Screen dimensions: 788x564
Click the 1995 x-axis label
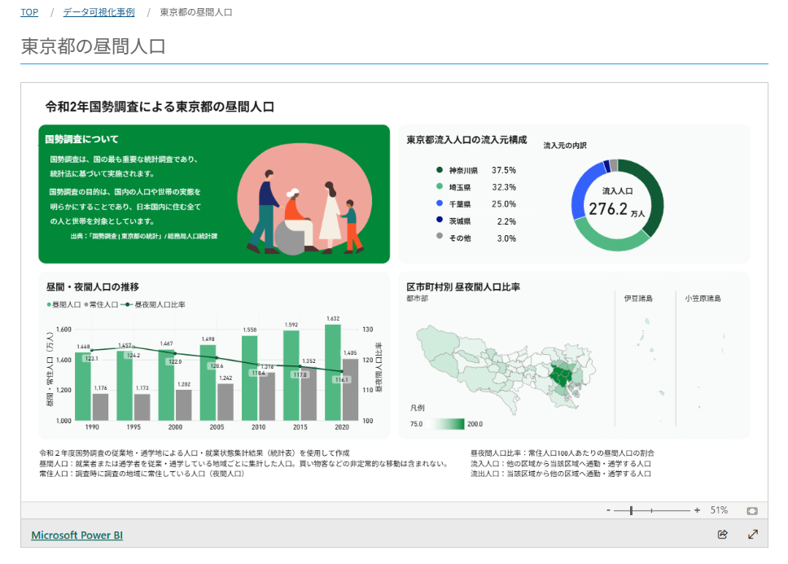click(134, 427)
